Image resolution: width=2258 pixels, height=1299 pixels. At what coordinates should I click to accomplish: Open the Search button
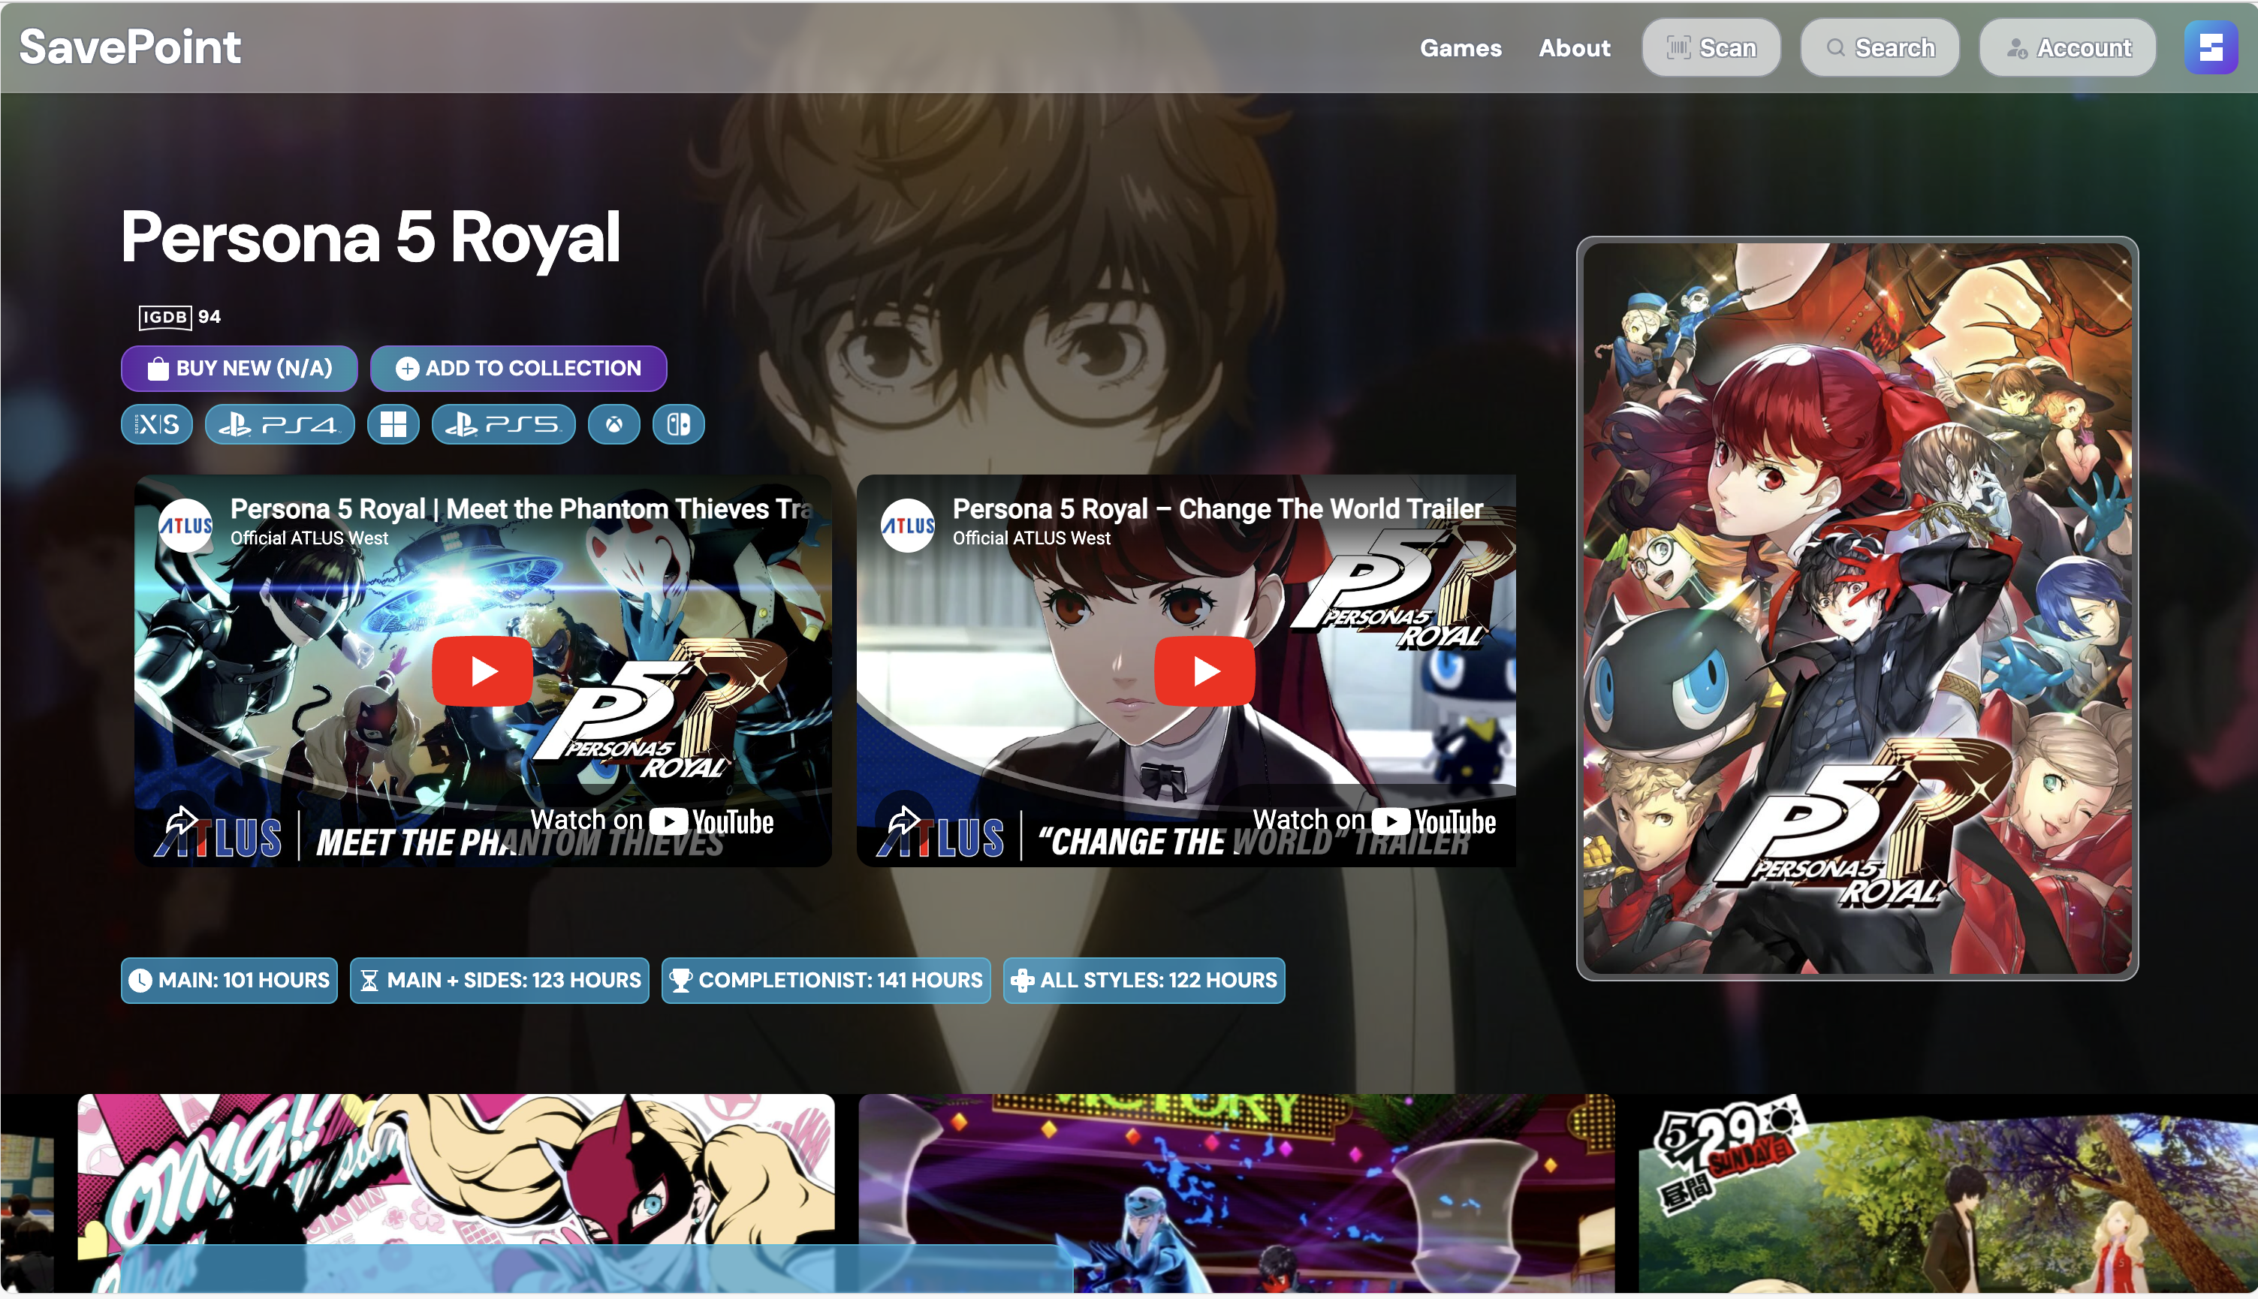(x=1880, y=48)
